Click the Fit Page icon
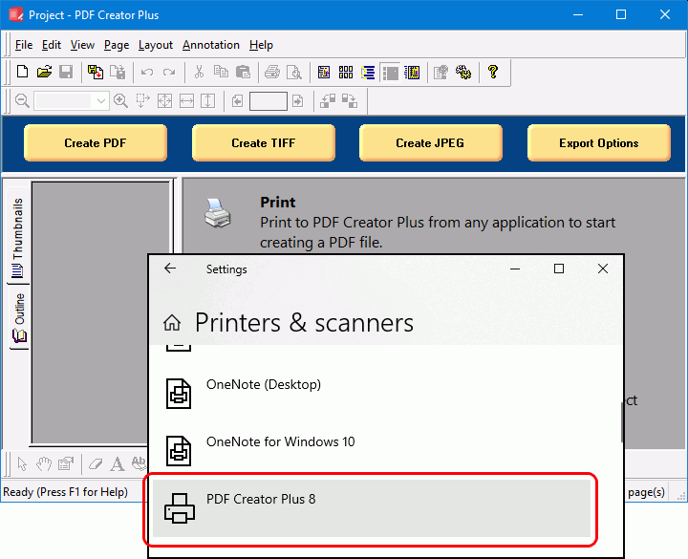Image resolution: width=688 pixels, height=559 pixels. pyautogui.click(x=164, y=101)
